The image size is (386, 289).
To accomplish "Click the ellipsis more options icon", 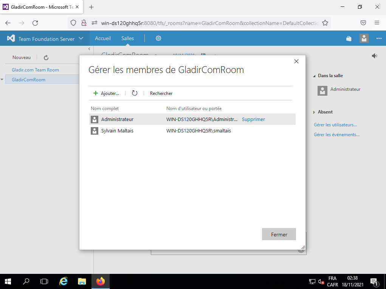I will tap(379, 39).
